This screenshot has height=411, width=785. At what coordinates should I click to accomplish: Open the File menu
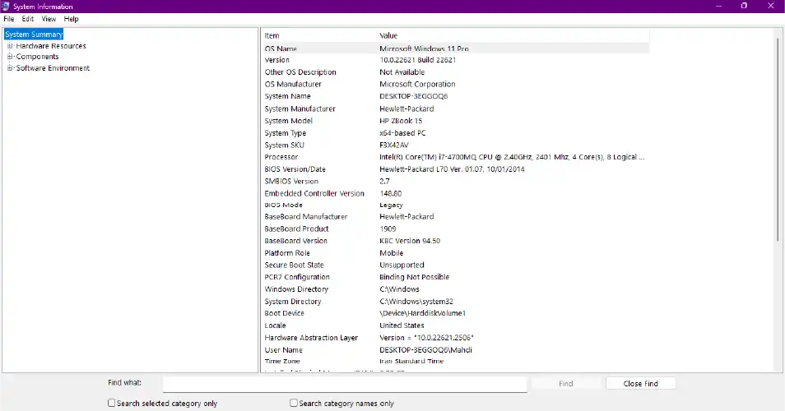(9, 19)
